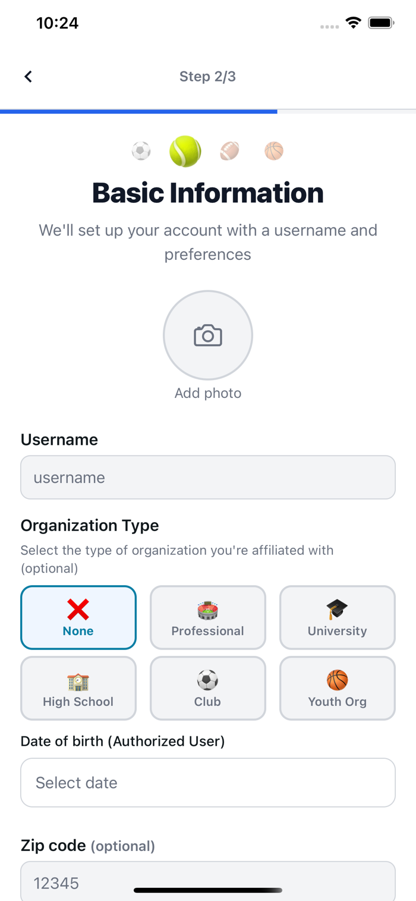Screen dimensions: 416x901
Task: Tap the American football icon above the heading
Action: tap(229, 151)
